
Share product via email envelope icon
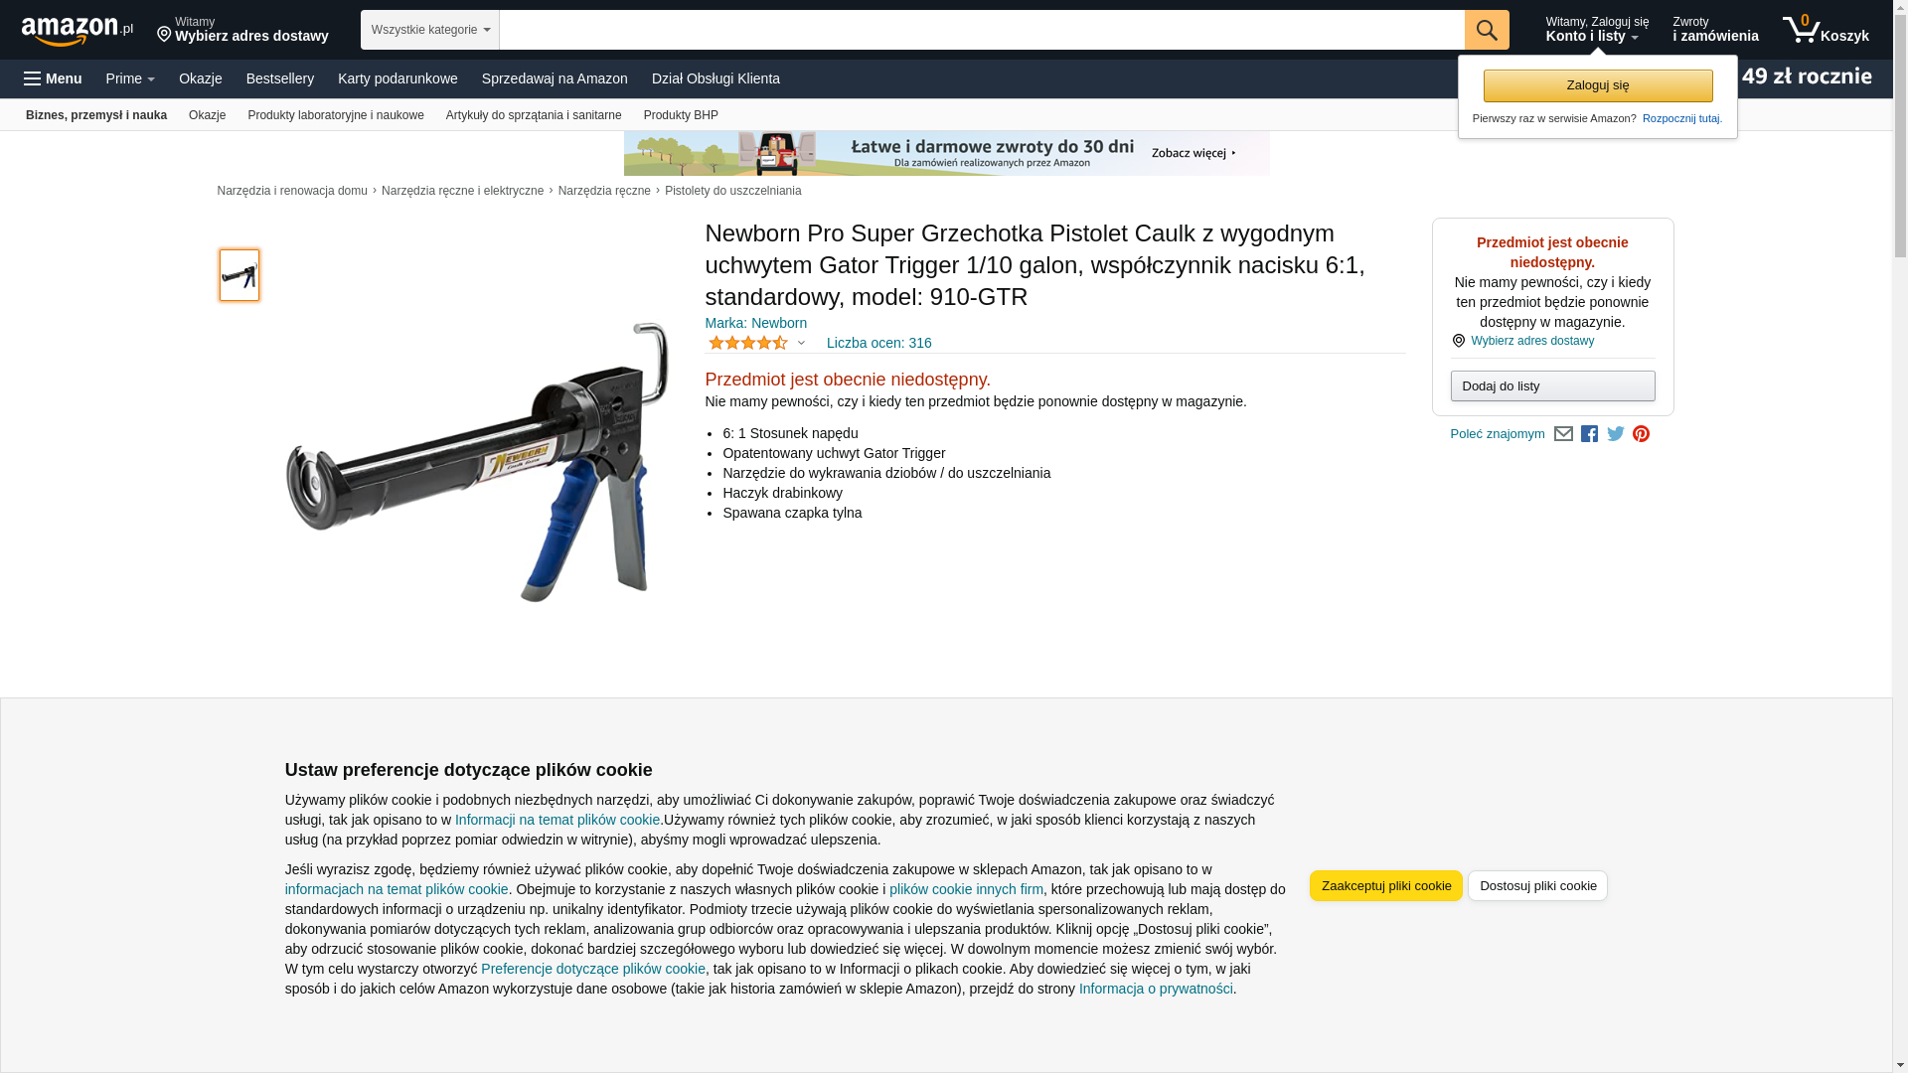pyautogui.click(x=1563, y=434)
